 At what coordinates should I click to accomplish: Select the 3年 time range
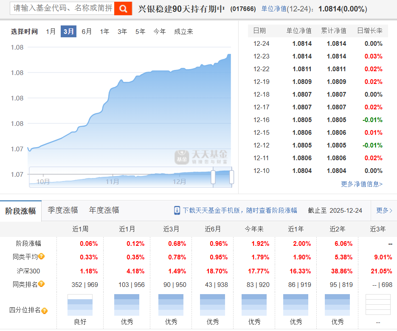(x=122, y=31)
